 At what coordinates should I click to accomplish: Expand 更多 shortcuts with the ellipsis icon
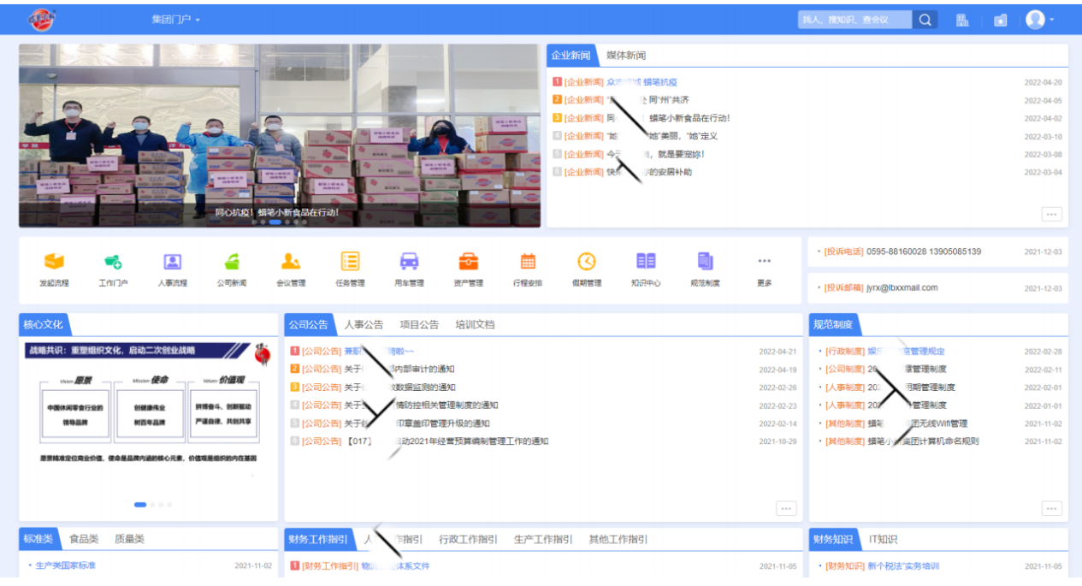pos(764,263)
